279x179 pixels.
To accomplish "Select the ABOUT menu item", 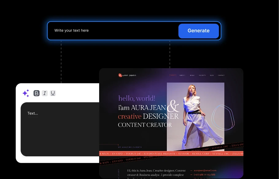I will click(172, 75).
